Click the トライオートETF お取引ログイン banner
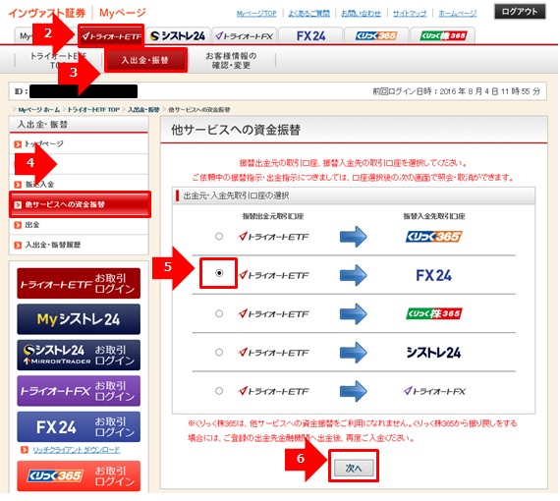This screenshot has width=560, height=501. tap(79, 283)
